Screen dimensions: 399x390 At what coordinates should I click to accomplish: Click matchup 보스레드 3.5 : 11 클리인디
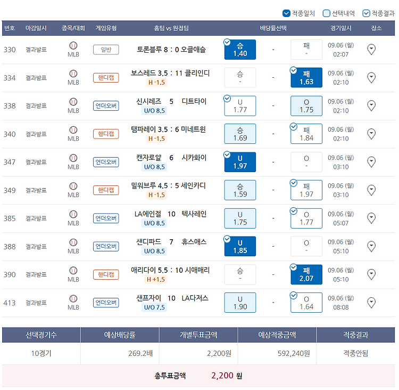170,73
